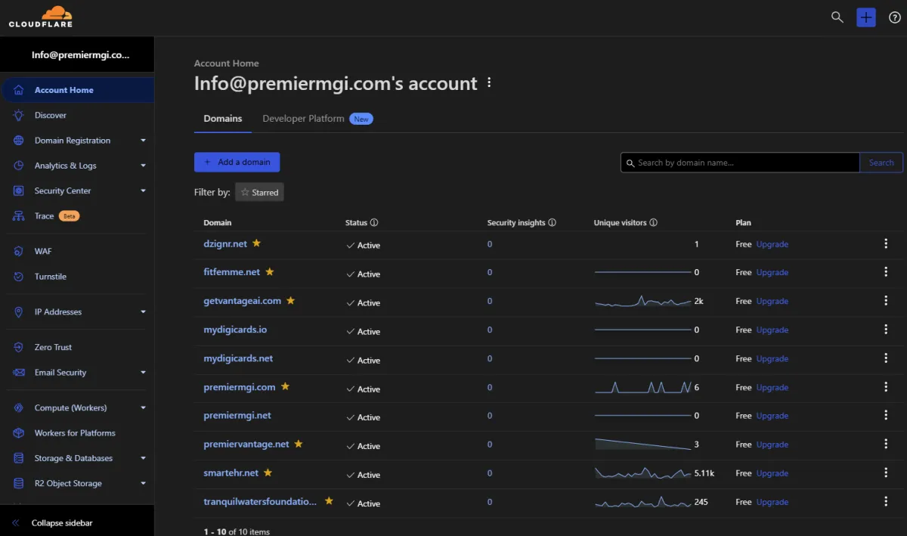The height and width of the screenshot is (536, 907).
Task: Select the WAF label in sidebar
Action: (43, 251)
